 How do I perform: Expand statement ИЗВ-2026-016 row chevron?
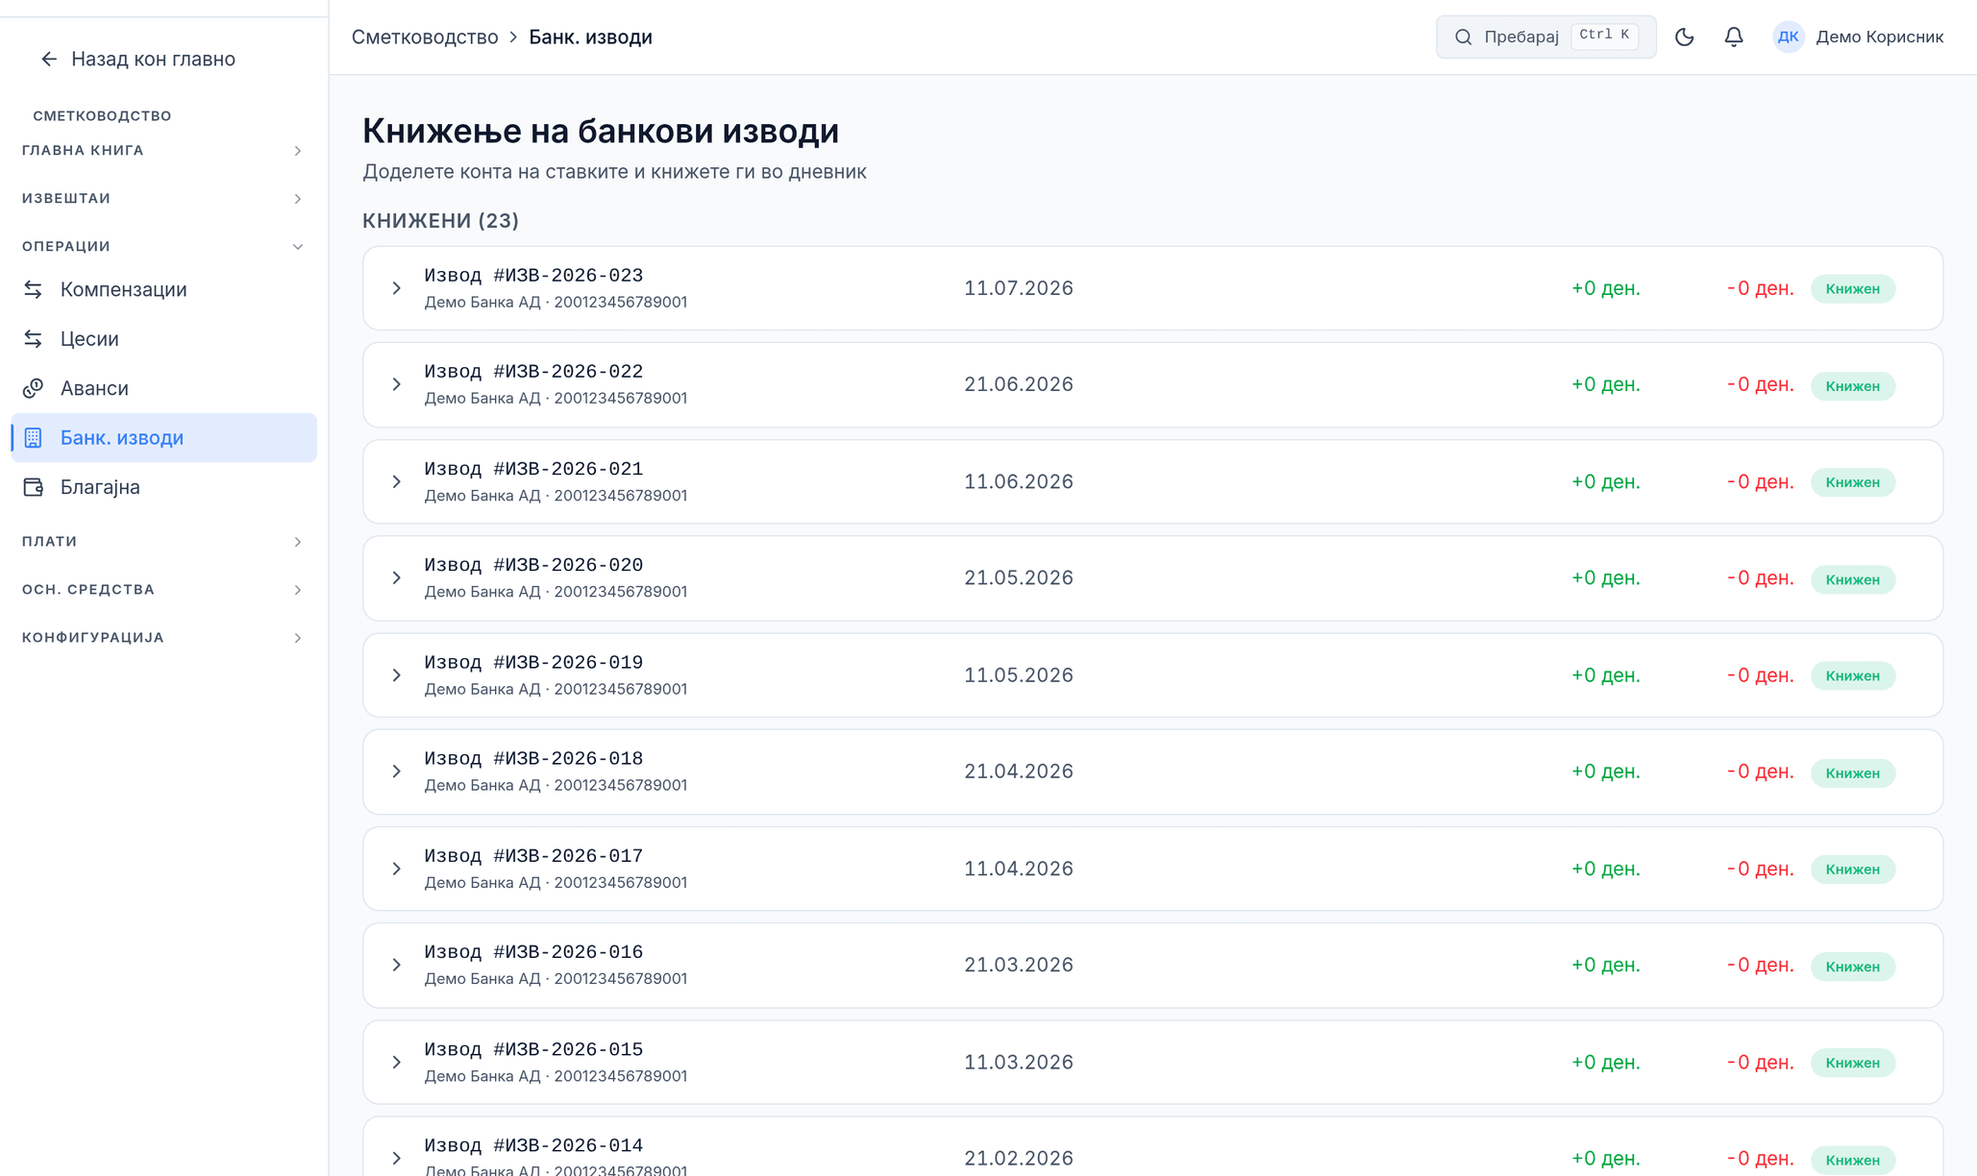point(396,965)
